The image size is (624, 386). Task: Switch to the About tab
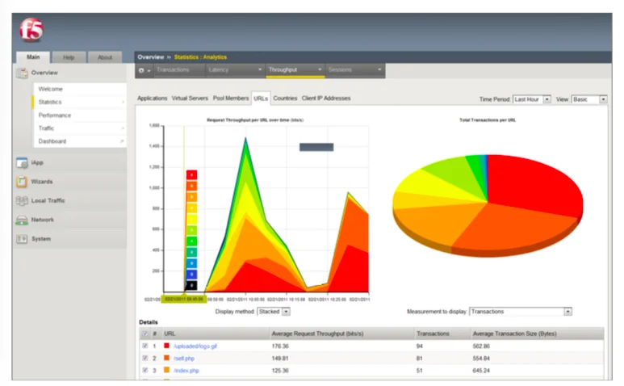coord(105,57)
